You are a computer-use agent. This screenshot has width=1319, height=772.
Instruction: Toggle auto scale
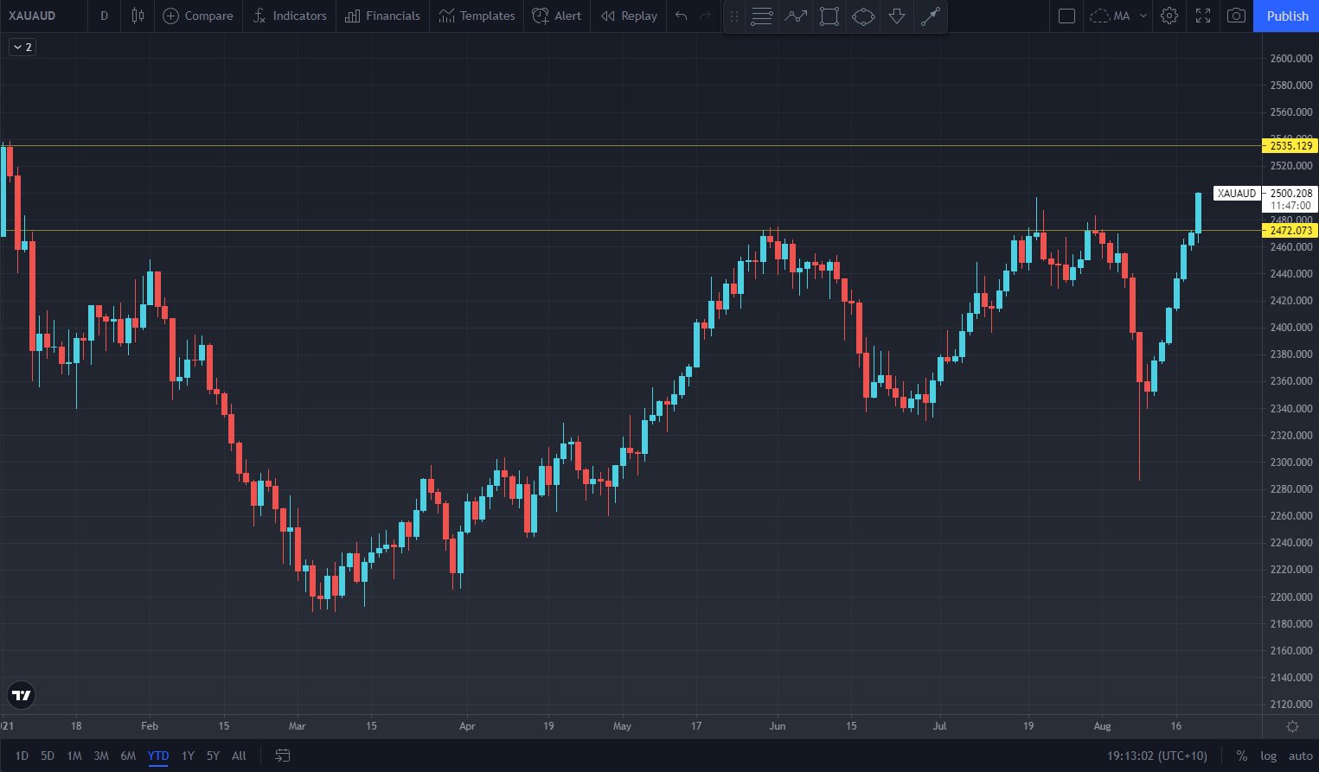pyautogui.click(x=1300, y=756)
